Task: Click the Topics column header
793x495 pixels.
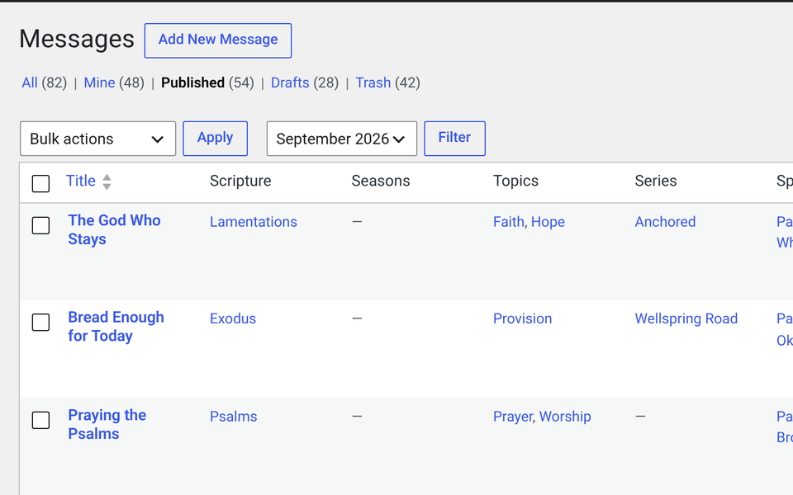Action: click(x=515, y=181)
